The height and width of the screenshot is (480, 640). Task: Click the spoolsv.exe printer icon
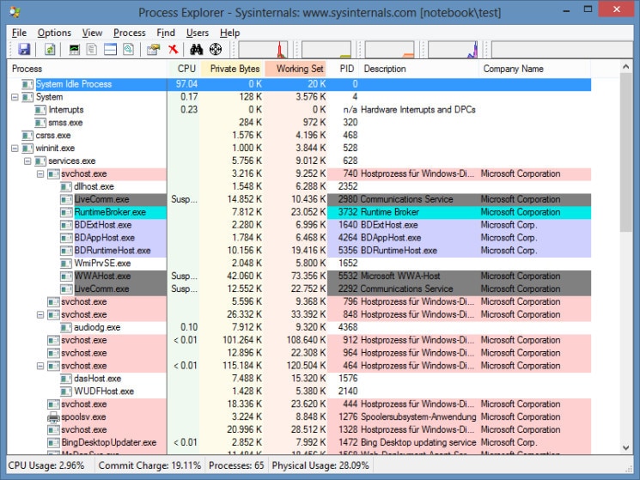53,416
